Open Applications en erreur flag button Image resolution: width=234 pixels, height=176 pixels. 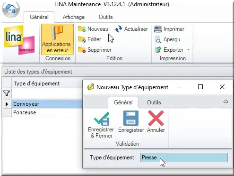click(57, 39)
